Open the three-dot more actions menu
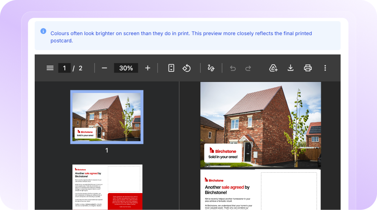The image size is (377, 210). (325, 68)
